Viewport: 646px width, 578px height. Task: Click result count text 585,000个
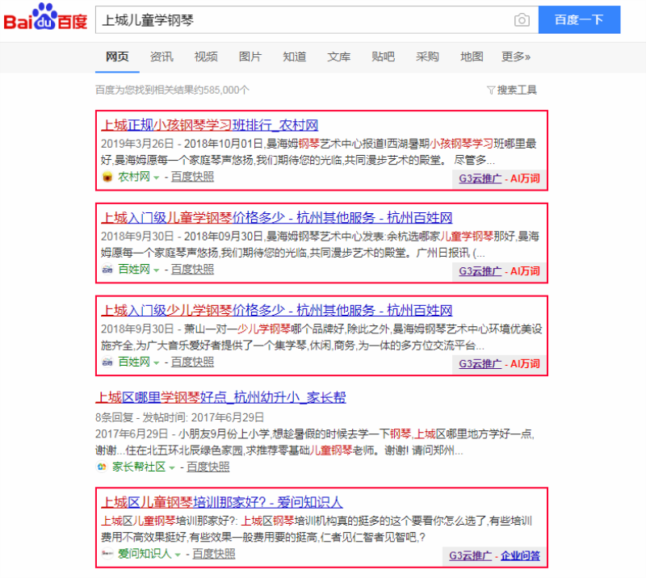(226, 90)
